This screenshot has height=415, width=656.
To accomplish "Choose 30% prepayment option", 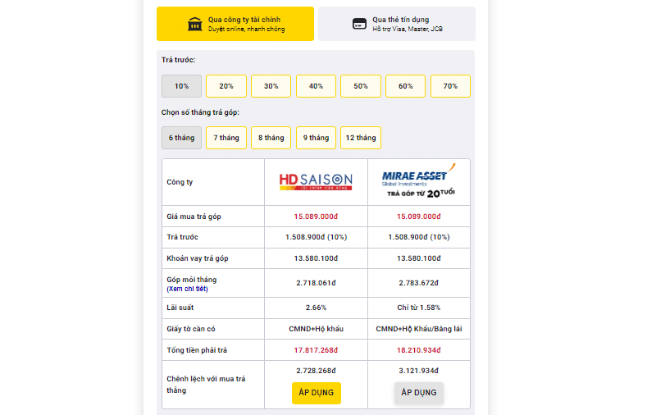I will coord(271,86).
